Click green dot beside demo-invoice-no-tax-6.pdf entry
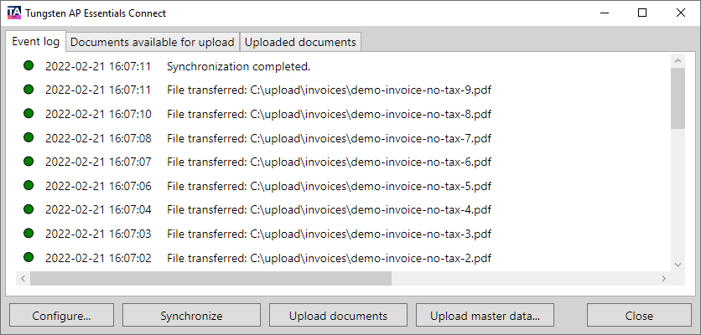Image resolution: width=701 pixels, height=335 pixels. coord(29,162)
